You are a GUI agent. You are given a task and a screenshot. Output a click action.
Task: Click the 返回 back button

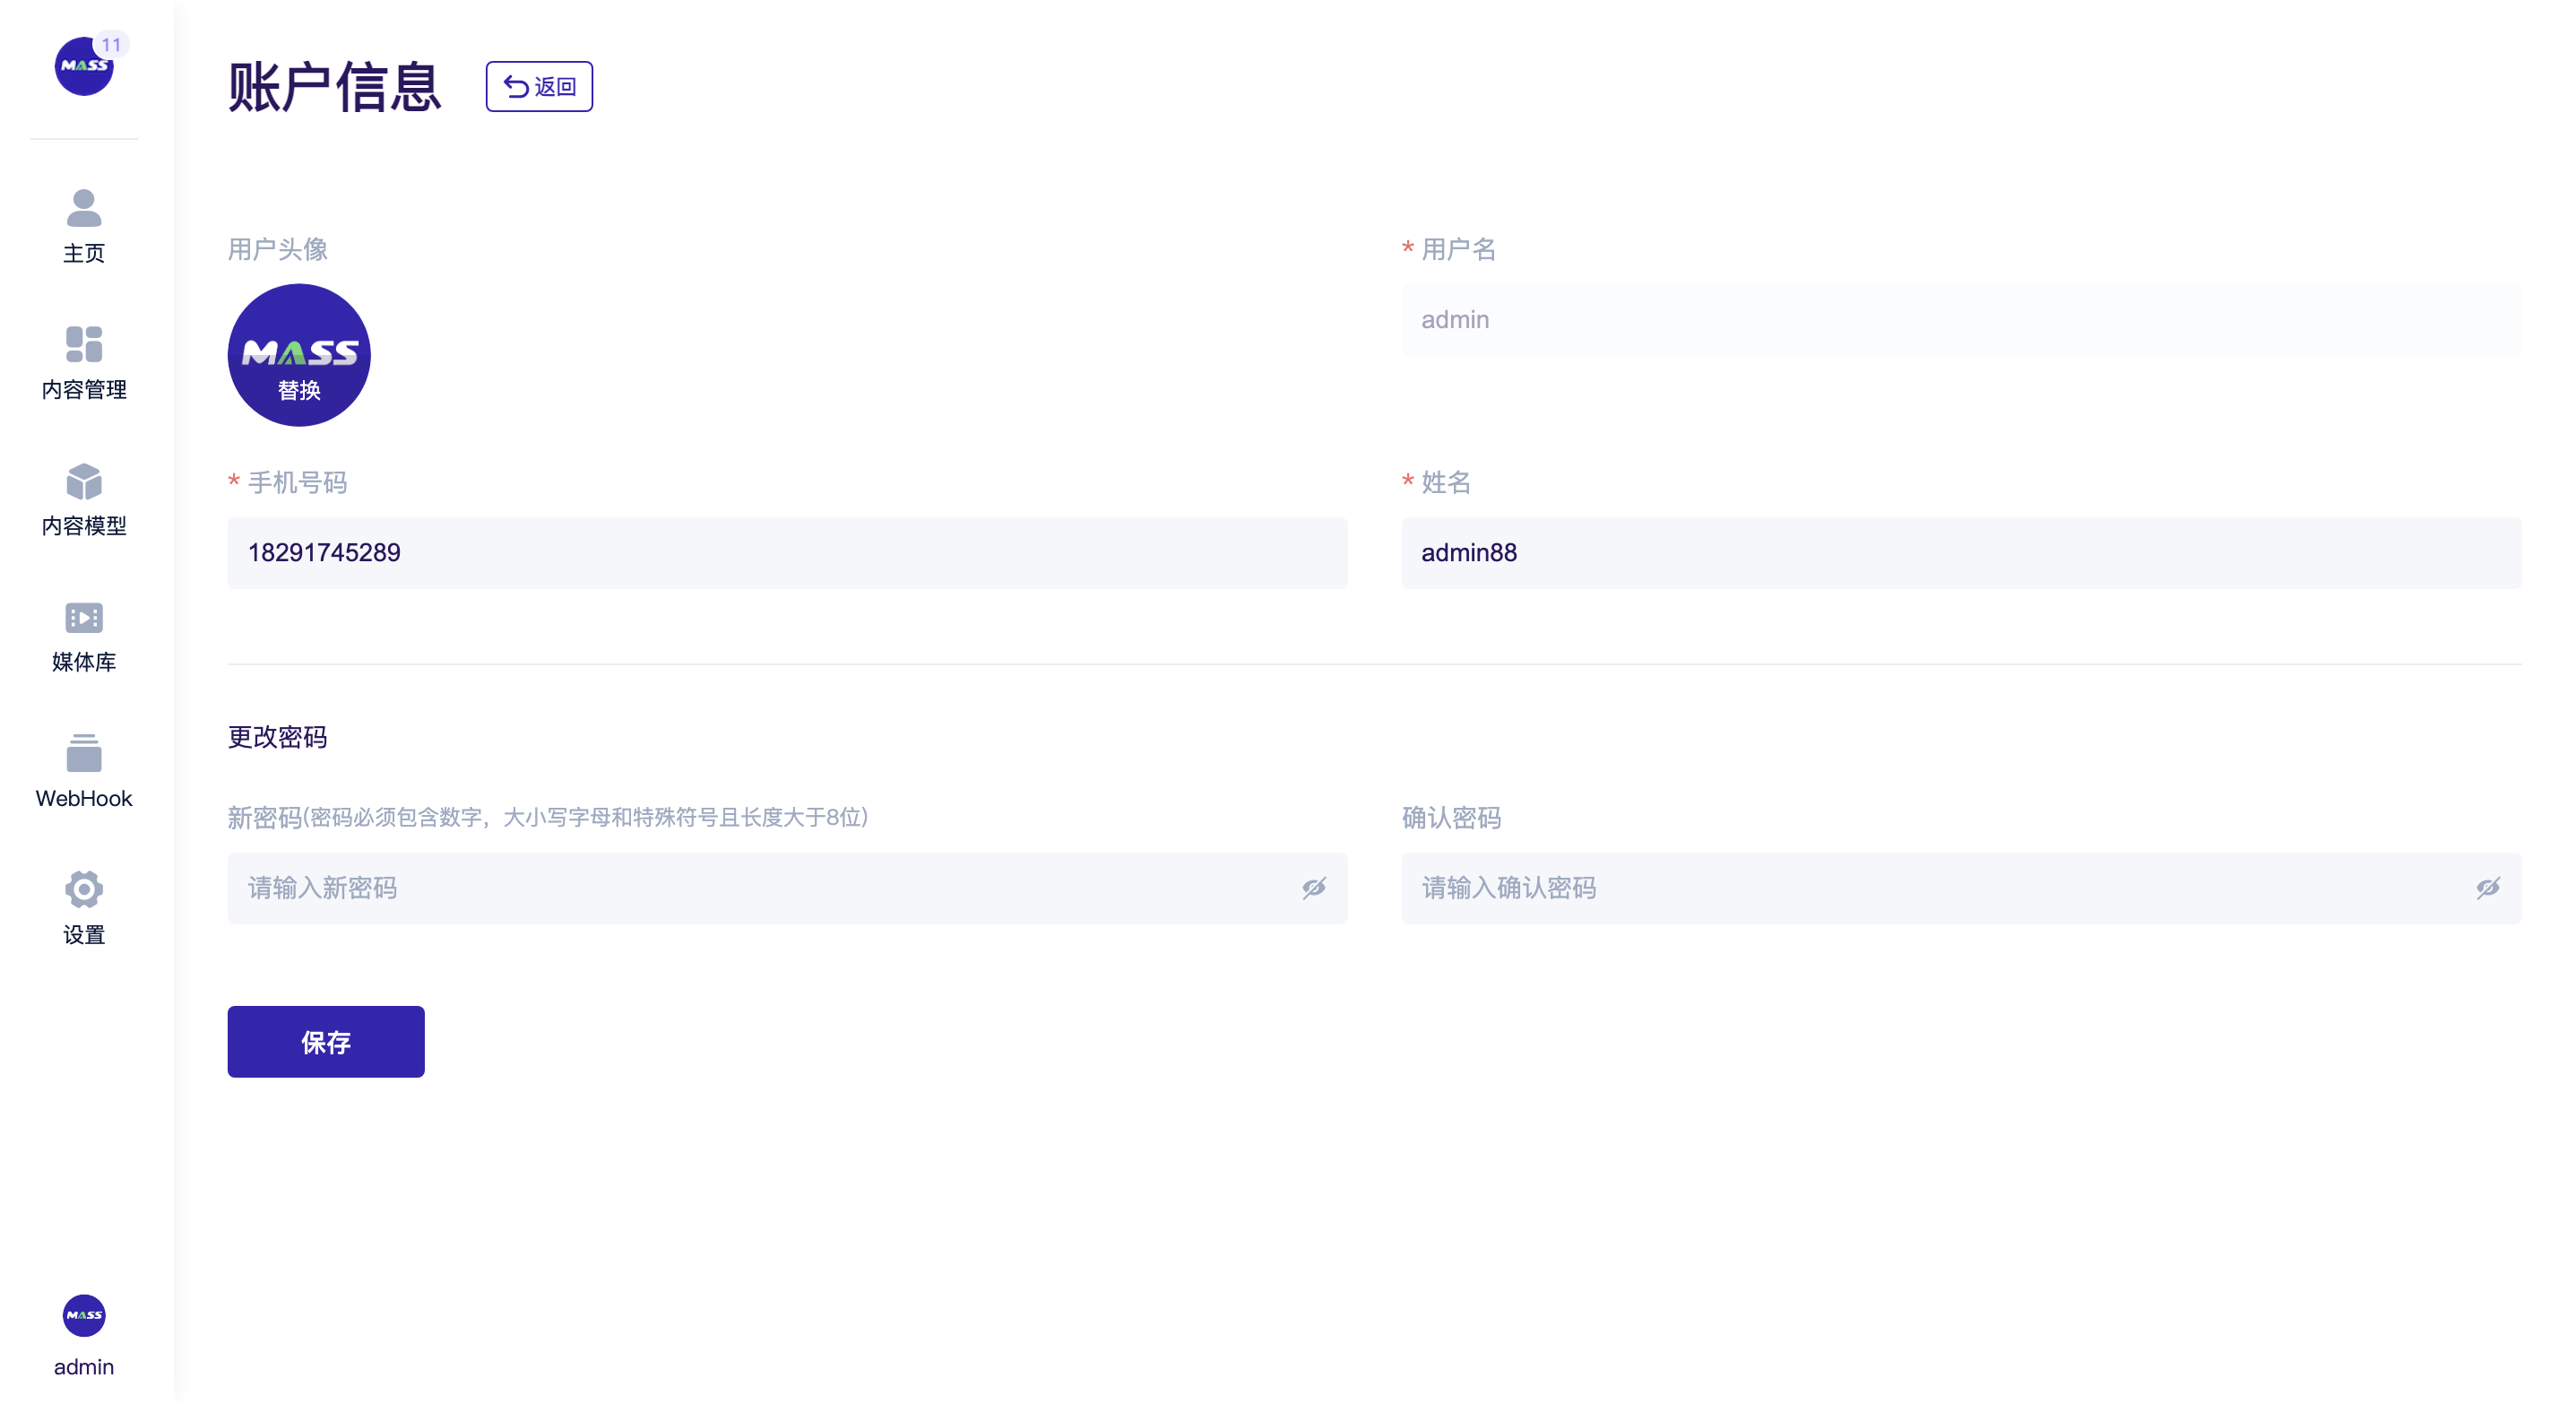(x=539, y=86)
